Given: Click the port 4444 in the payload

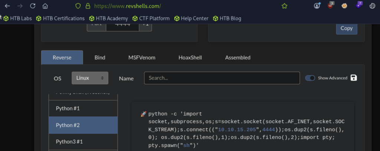Looking at the screenshot, I should pyautogui.click(x=269, y=130).
